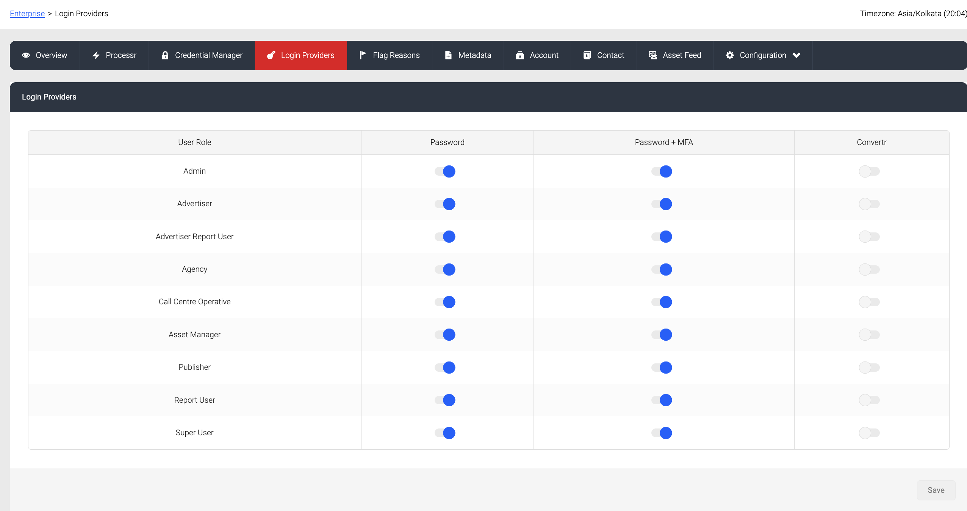Screen dimensions: 967x511
Task: Click the eye icon beside Overview
Action: coord(26,55)
